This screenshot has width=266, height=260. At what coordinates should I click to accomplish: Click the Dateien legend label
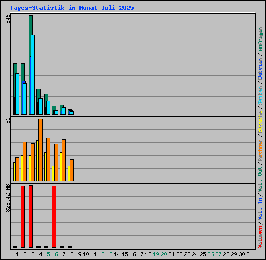[260, 68]
